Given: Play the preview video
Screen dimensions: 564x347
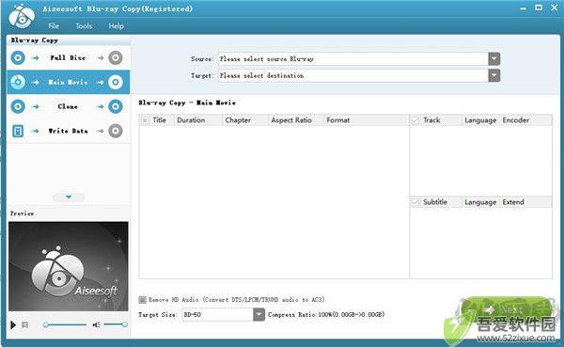Looking at the screenshot, I should click(13, 325).
